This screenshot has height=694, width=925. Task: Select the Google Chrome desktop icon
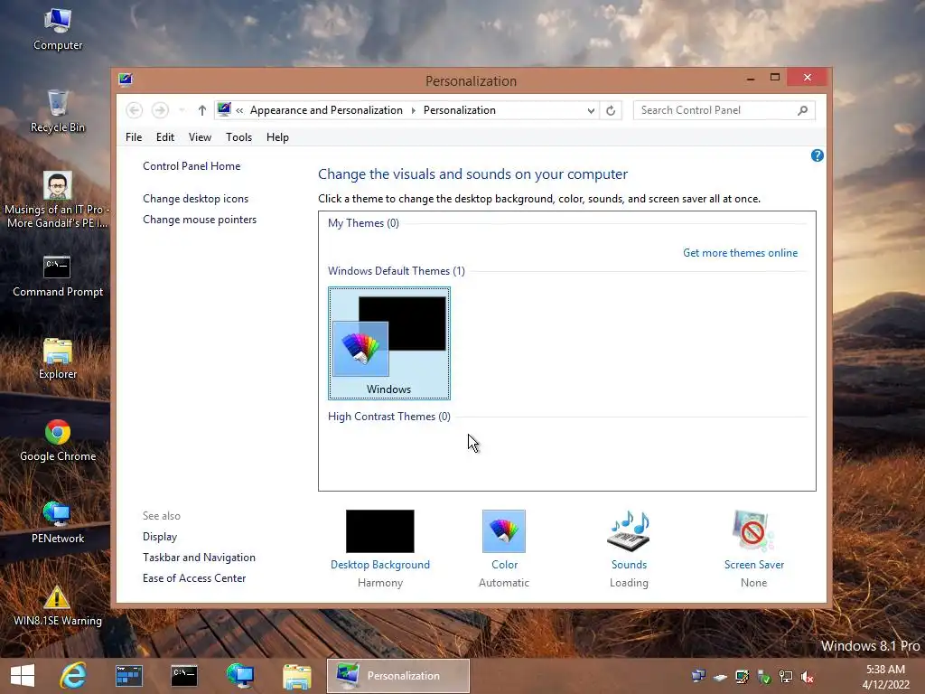tap(58, 440)
